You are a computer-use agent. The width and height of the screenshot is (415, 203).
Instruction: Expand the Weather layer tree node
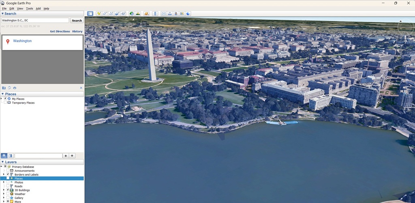[4, 194]
